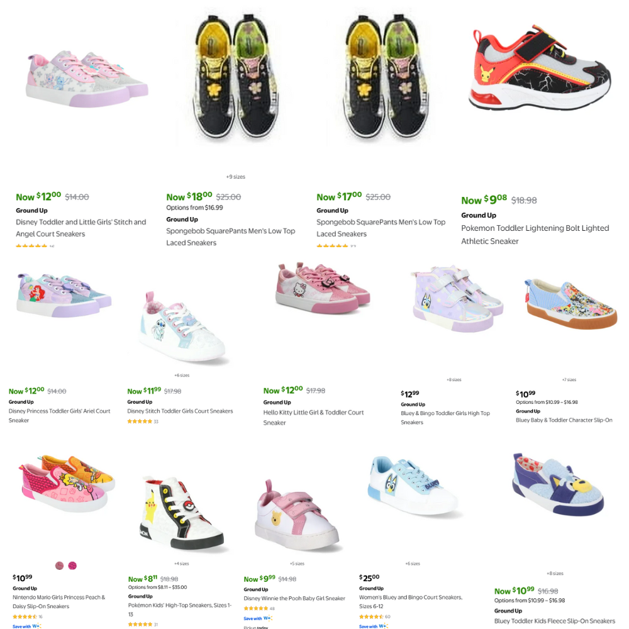629x629 pixels.
Task: Open the Disney Princess Ariel Court Sneaker title link
Action: [x=59, y=416]
